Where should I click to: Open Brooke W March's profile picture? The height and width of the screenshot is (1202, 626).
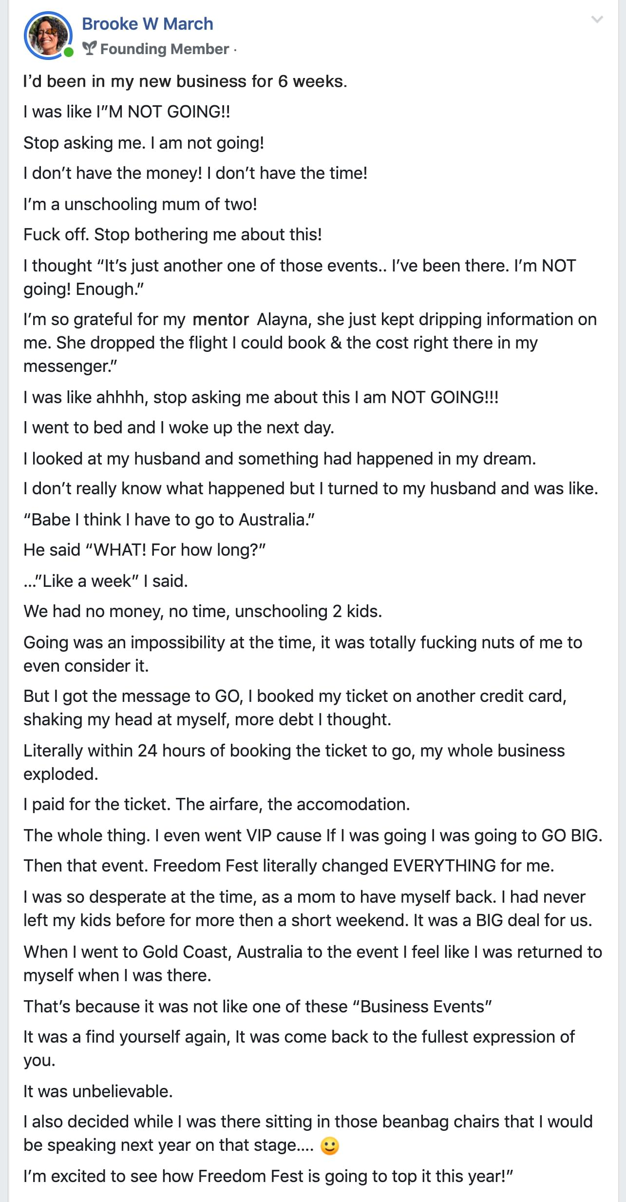48,36
